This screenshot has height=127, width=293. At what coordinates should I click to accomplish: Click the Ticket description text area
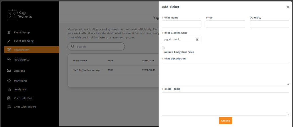(225, 73)
